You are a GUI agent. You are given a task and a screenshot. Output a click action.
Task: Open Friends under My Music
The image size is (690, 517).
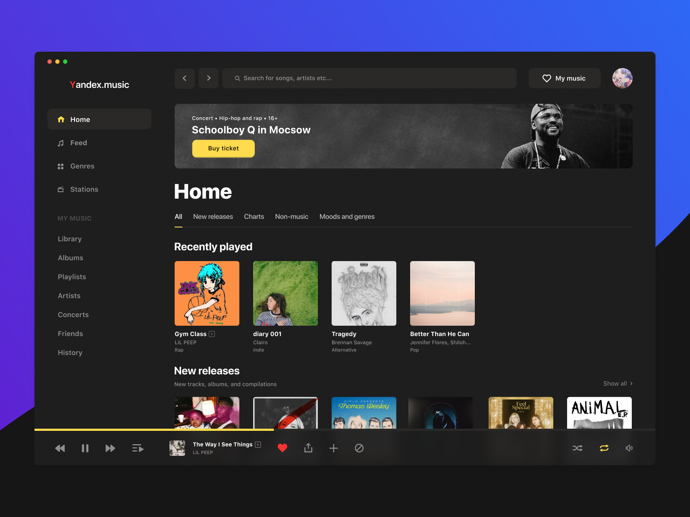click(x=70, y=334)
